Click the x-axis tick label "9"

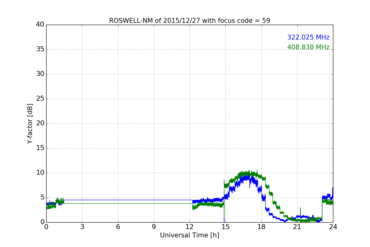click(x=154, y=227)
